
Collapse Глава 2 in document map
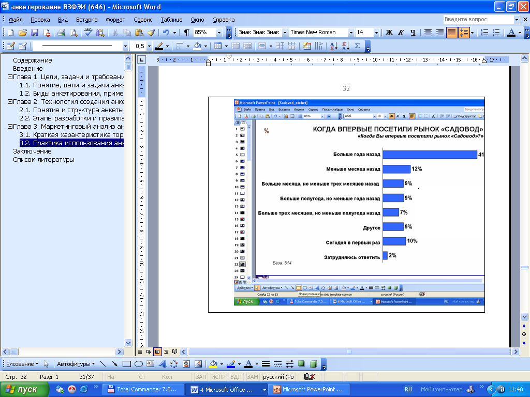[x=10, y=102]
